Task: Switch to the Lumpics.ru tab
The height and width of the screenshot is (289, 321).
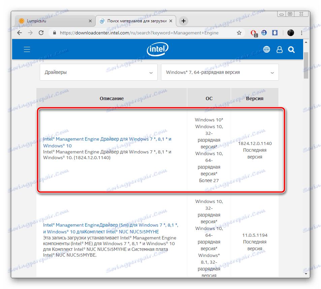Action: coord(55,21)
